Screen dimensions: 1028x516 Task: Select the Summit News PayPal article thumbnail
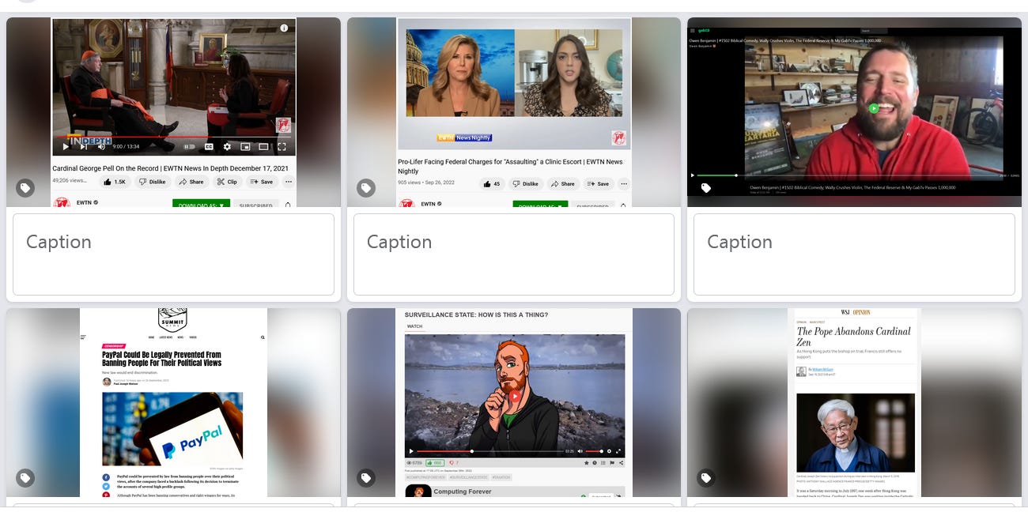point(173,403)
